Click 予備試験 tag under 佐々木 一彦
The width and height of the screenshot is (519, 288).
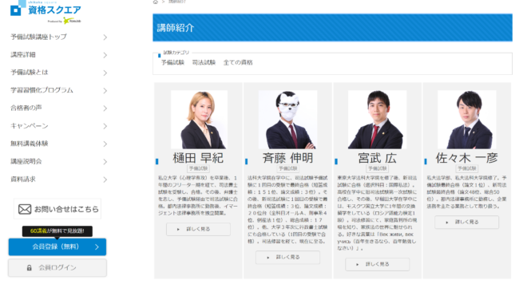tap(467, 168)
